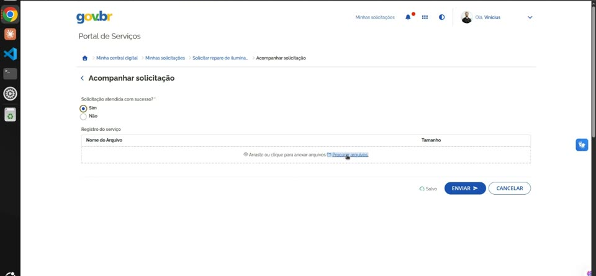Click Vinicius profile avatar
This screenshot has width=596, height=276.
click(x=467, y=17)
